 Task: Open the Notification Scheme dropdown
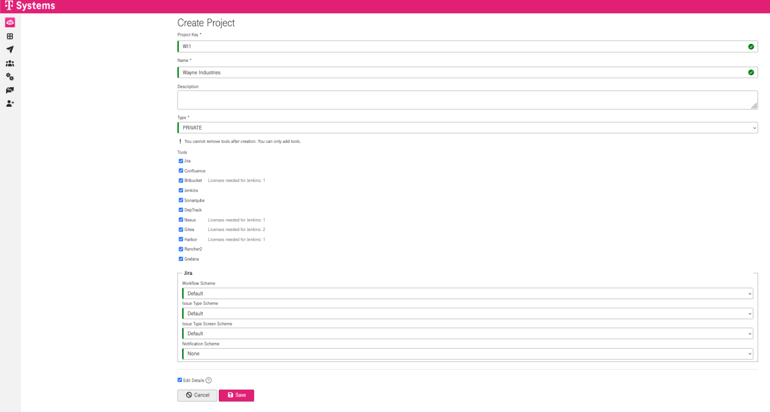(x=468, y=354)
